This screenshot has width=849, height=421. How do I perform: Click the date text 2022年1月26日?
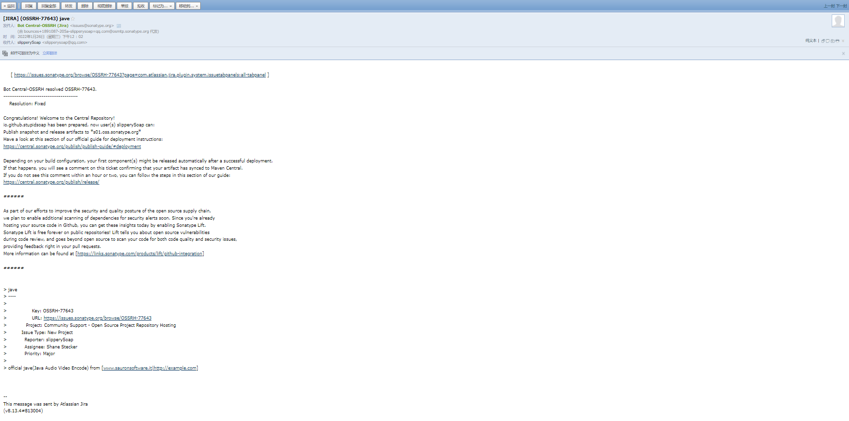tap(31, 37)
